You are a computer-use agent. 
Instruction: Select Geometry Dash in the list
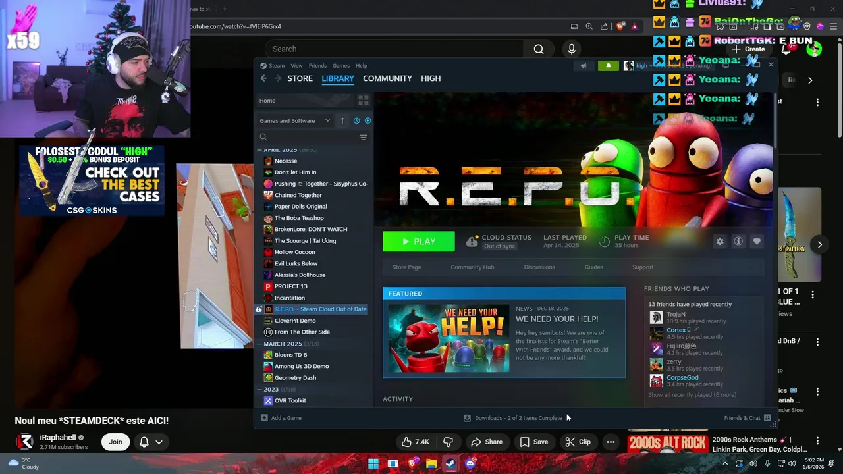(295, 378)
